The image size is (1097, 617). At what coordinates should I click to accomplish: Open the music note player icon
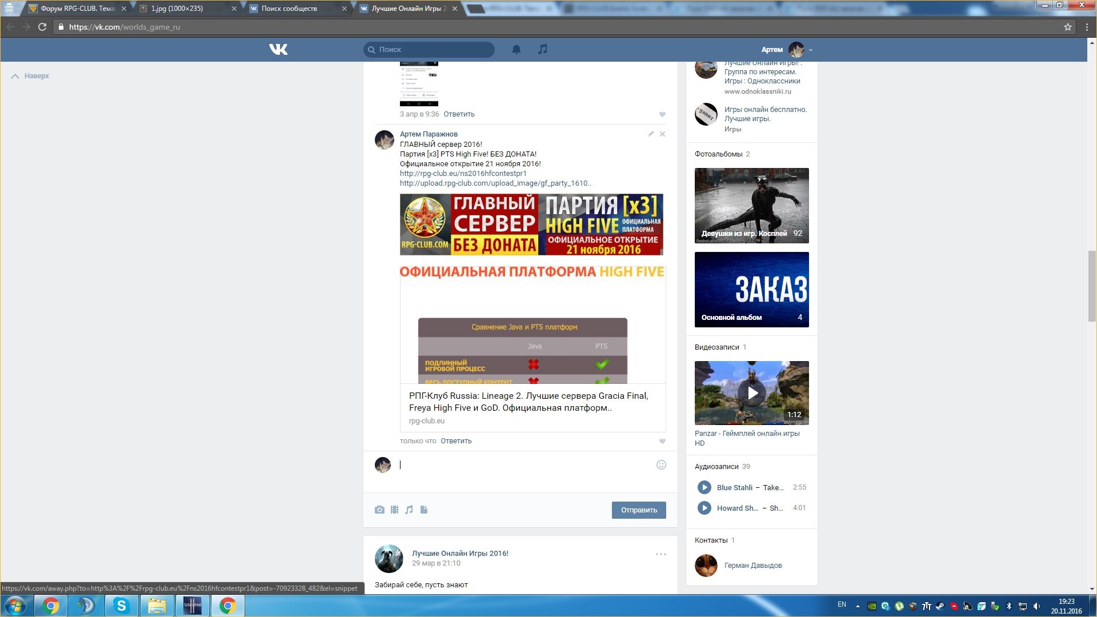tap(543, 50)
